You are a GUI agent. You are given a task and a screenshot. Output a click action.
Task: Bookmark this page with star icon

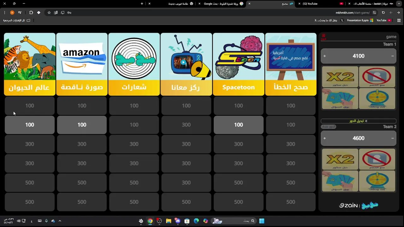coord(49,13)
